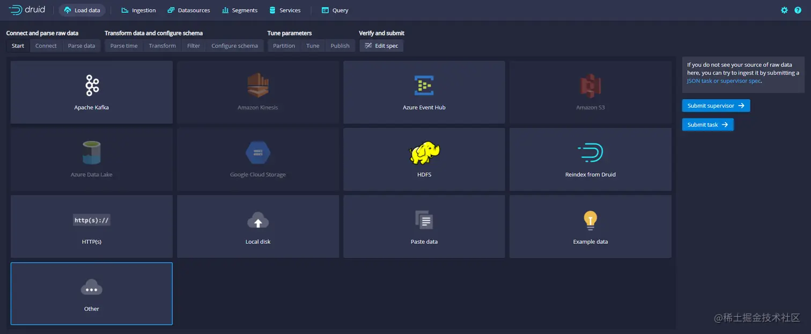Follow the JSON task or supervisor spec link

click(724, 81)
